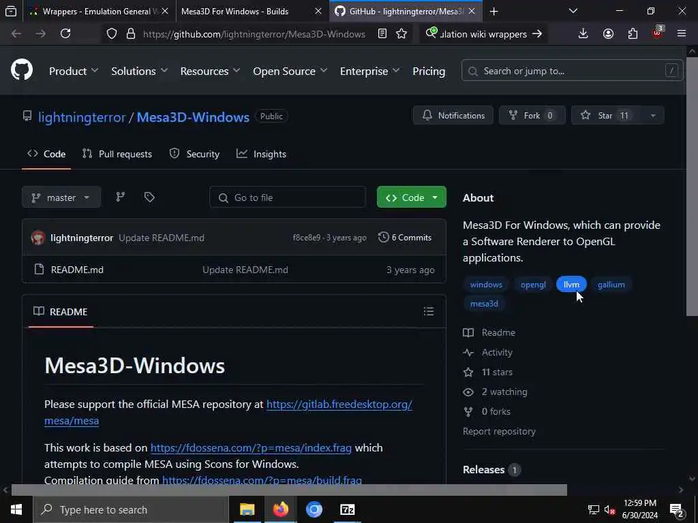Expand the Solutions menu
Image resolution: width=698 pixels, height=523 pixels.
139,71
